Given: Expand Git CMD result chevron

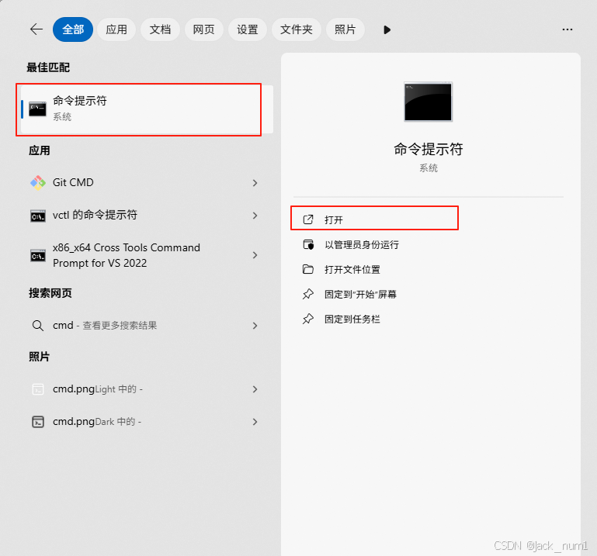Looking at the screenshot, I should coord(255,183).
